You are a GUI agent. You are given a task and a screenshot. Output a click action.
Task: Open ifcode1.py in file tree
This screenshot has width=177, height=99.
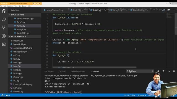tap(25, 77)
